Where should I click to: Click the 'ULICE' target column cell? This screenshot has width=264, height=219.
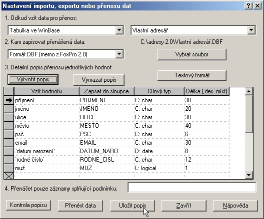pos(106,117)
